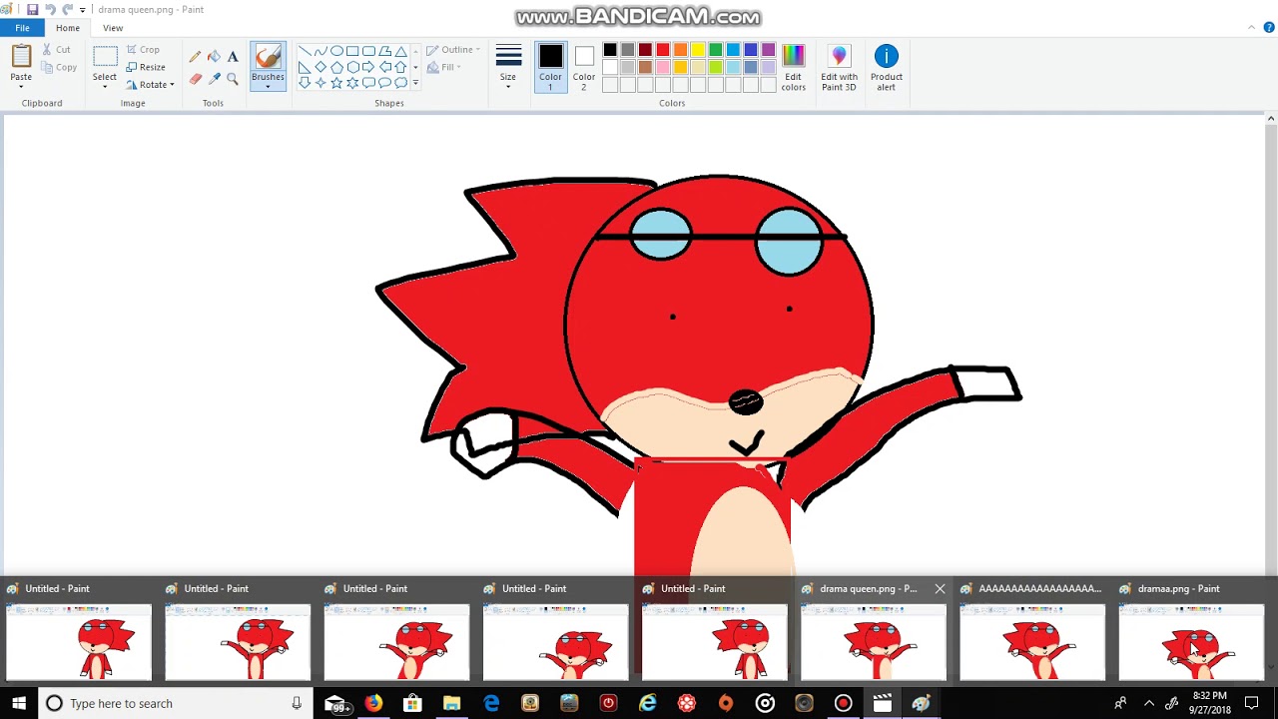Switch to the View tab
The image size is (1278, 719).
(x=113, y=28)
